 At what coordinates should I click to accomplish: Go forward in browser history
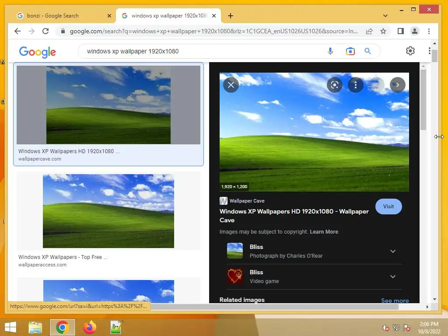[31, 31]
